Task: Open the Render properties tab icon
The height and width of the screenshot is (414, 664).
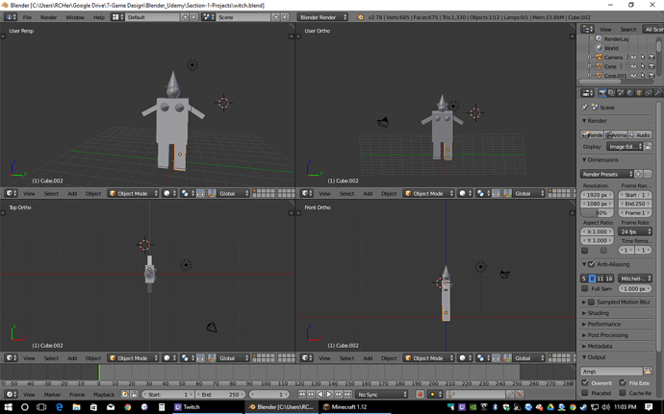Action: [602, 92]
